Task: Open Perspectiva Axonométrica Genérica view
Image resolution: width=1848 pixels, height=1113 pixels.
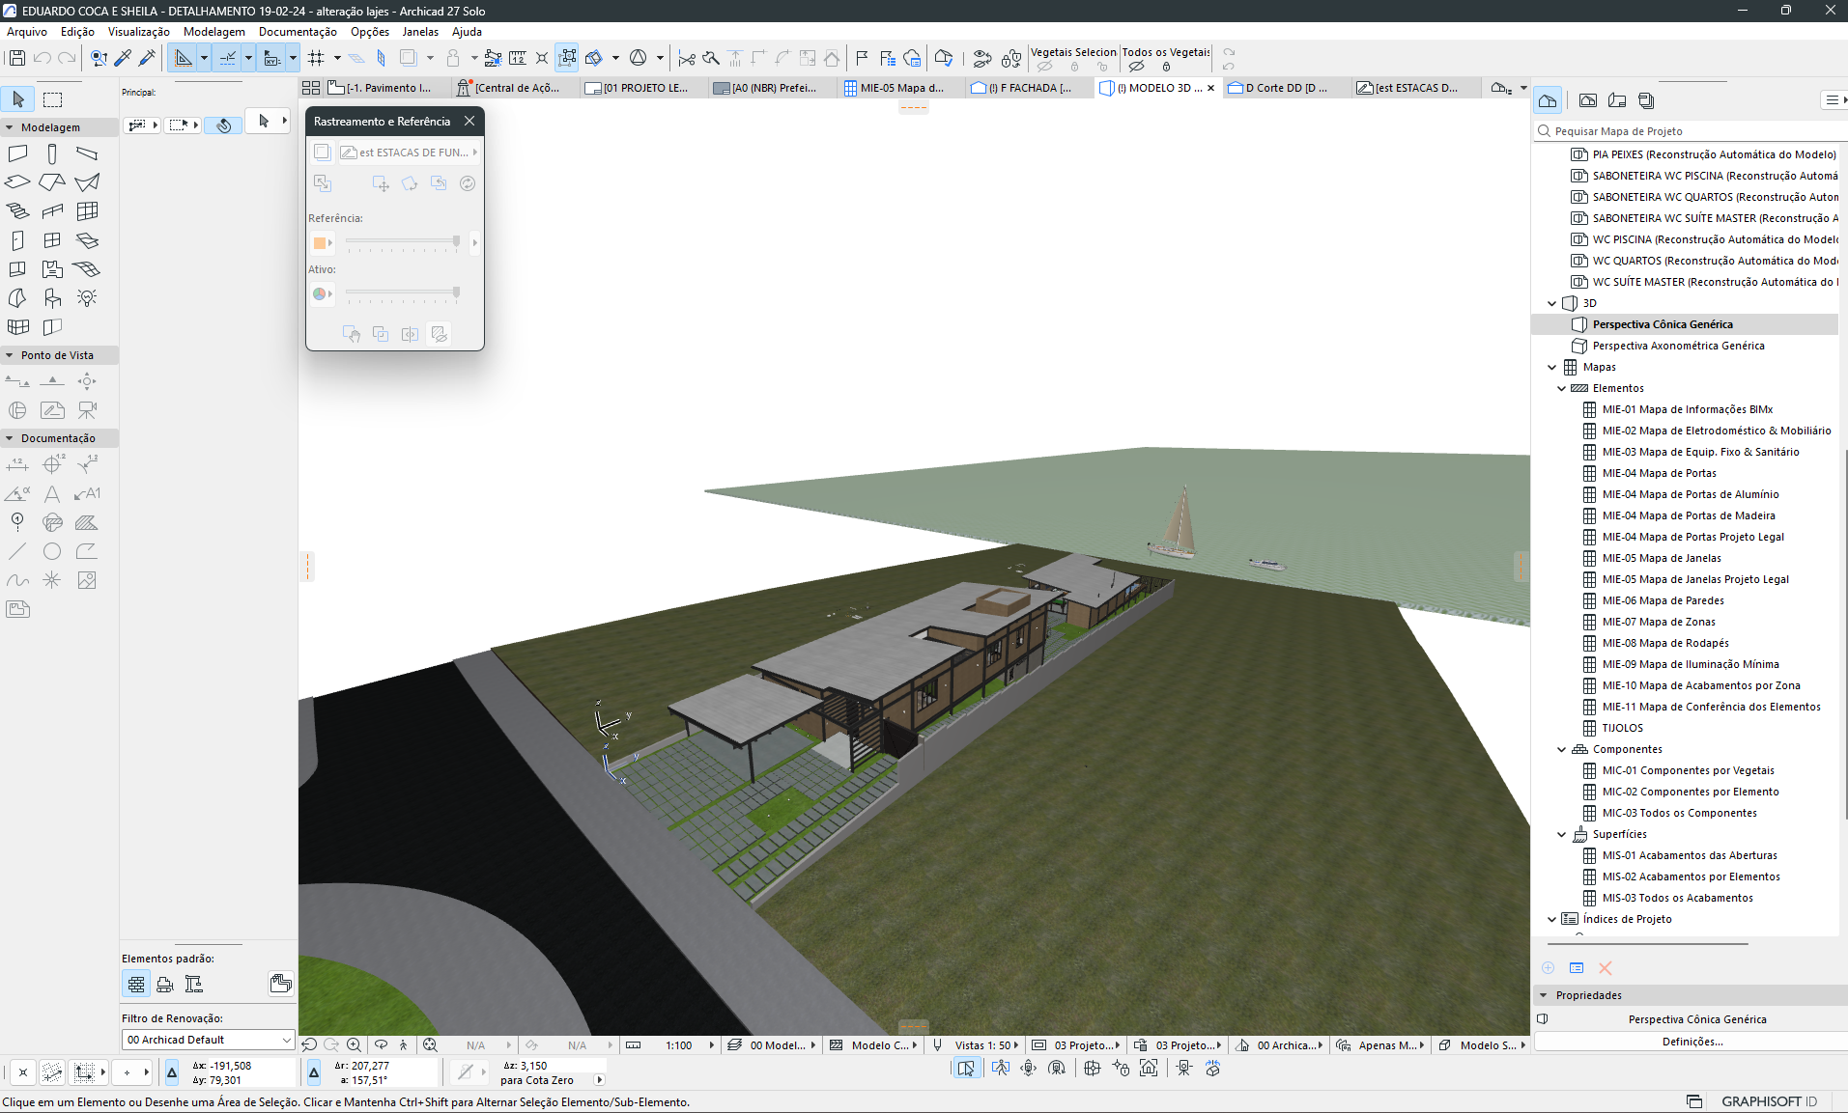Action: click(x=1678, y=346)
